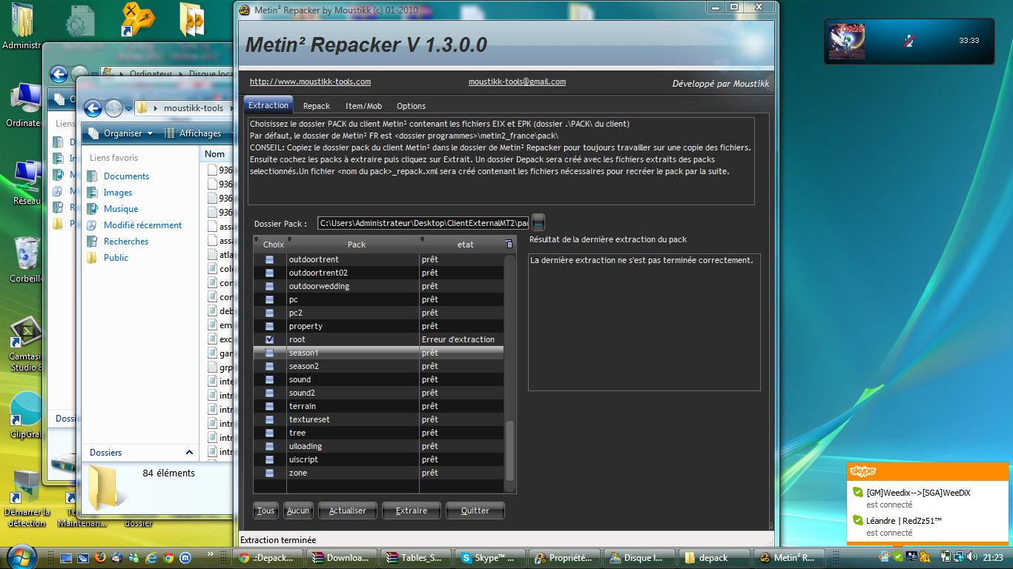Select the Ordinateur desktop icon
Image resolution: width=1013 pixels, height=569 pixels.
tap(24, 104)
